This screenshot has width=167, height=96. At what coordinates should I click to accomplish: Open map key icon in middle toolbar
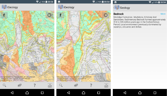[x=106, y=85]
